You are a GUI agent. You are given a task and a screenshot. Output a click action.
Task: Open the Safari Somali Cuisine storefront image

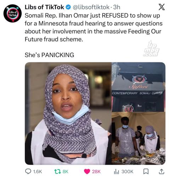point(139,87)
